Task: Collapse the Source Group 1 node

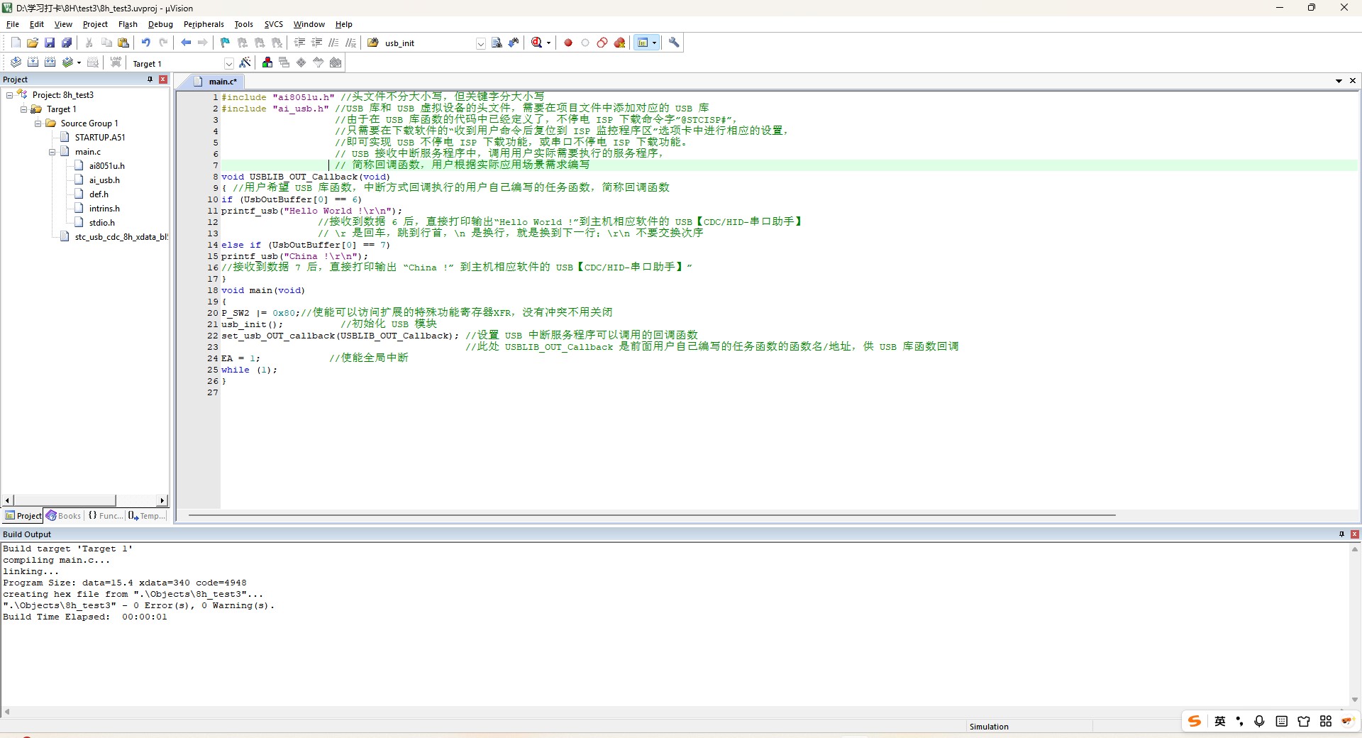Action: coord(38,123)
